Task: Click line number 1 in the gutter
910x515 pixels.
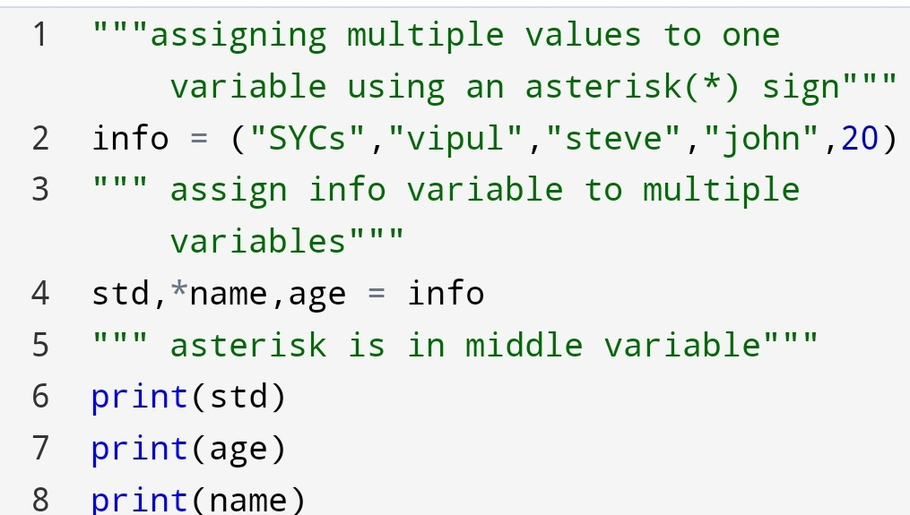Action: pos(39,36)
